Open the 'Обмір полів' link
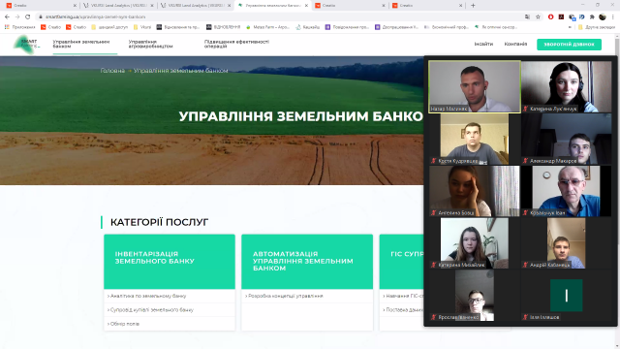The width and height of the screenshot is (620, 349). pos(125,324)
